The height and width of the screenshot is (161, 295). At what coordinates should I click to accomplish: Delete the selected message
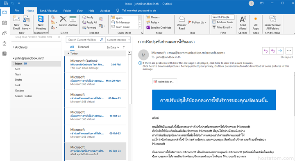tap(63, 21)
